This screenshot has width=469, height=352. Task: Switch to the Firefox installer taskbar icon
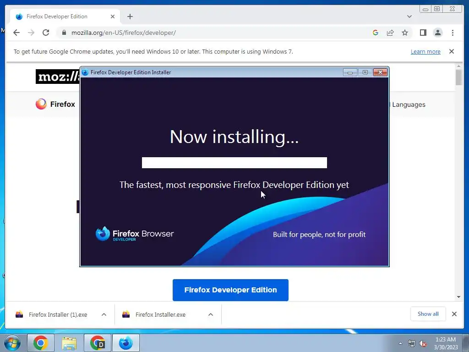(126, 343)
